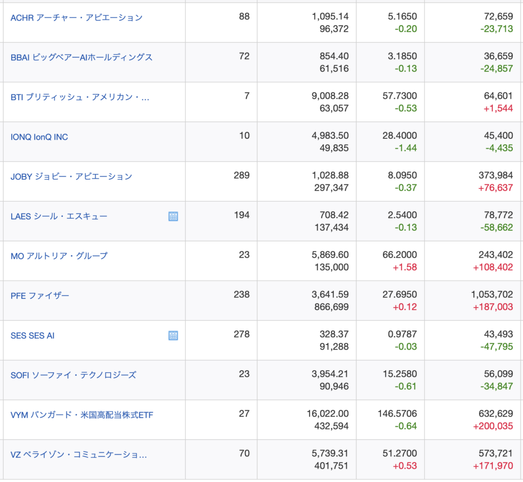Viewport: 523px width, 482px height.
Task: Select the IONQ IonQ INC link
Action: (x=39, y=137)
